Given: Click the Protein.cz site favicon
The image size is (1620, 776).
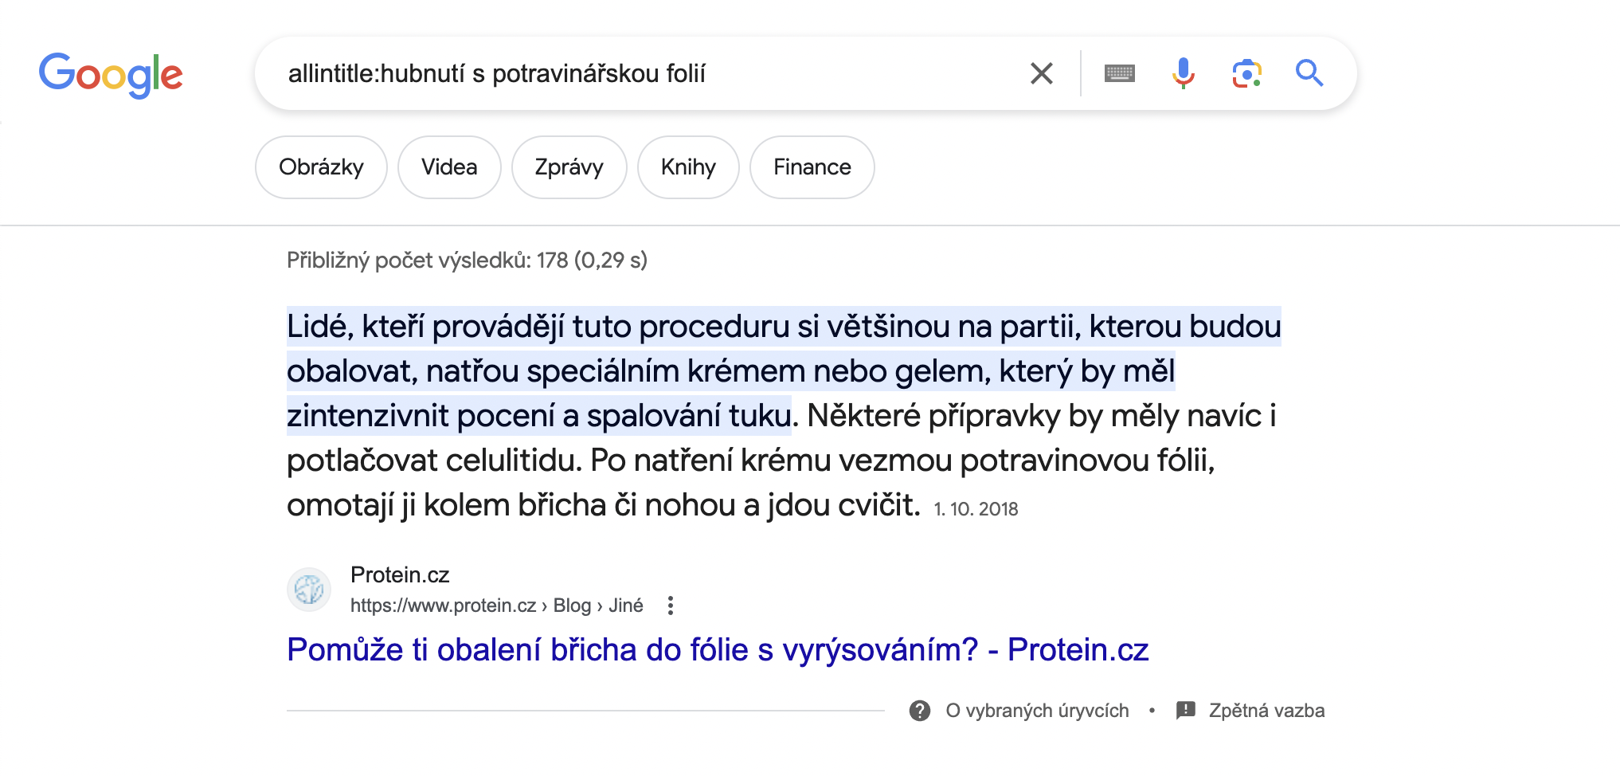Looking at the screenshot, I should [309, 590].
